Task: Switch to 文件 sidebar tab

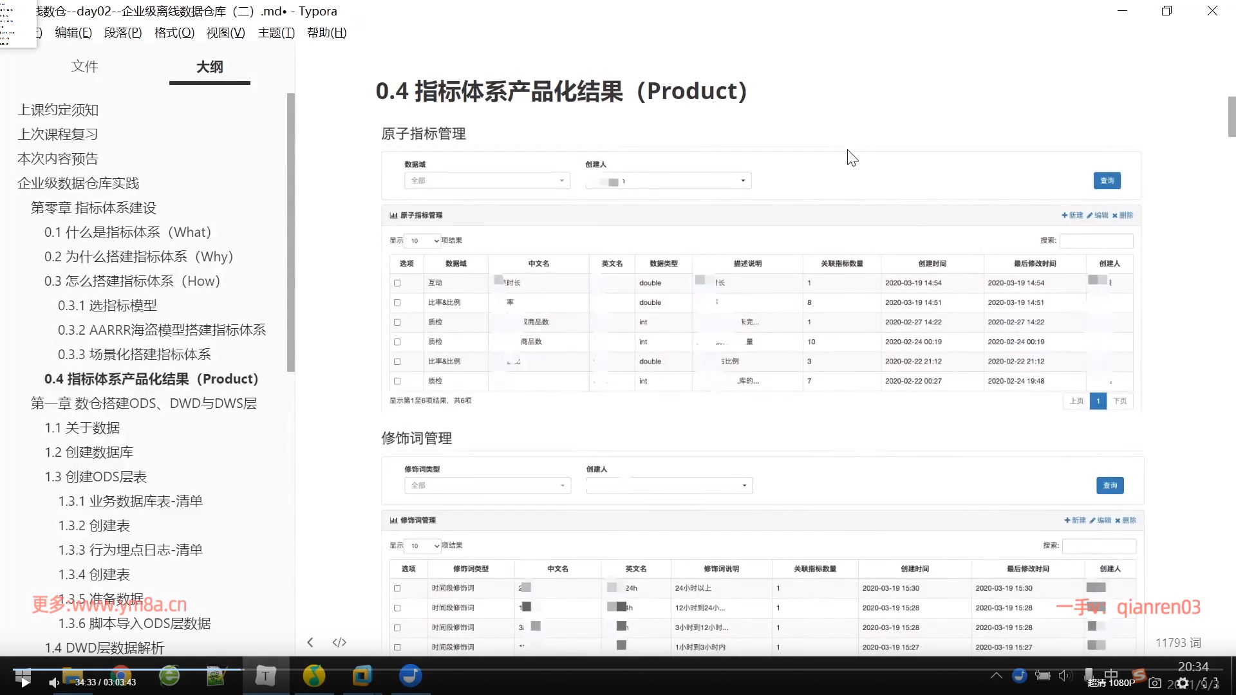Action: tap(84, 66)
